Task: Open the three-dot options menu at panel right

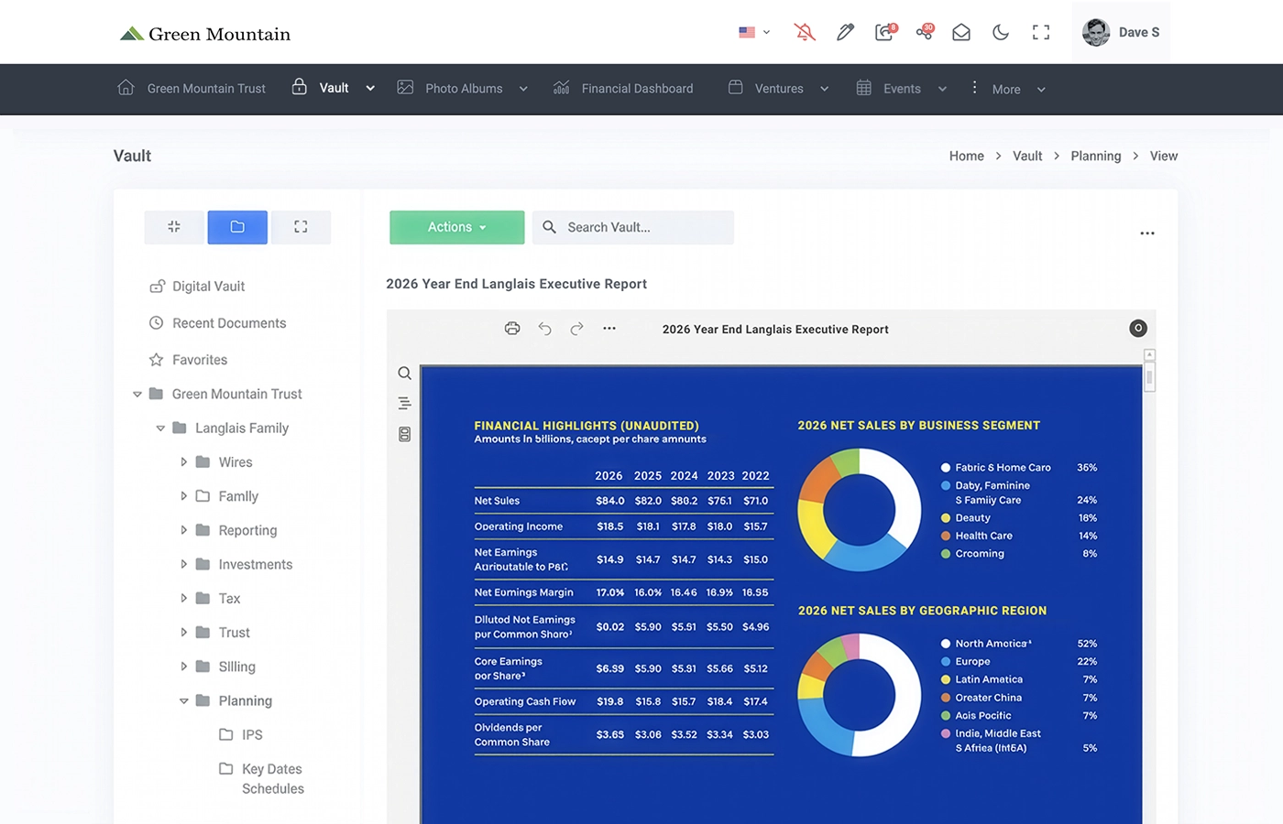Action: 1146,233
